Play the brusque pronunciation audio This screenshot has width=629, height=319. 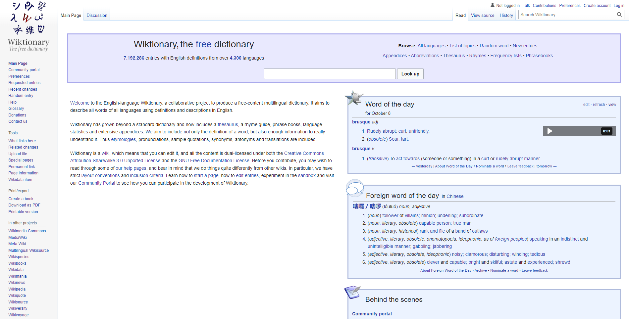pos(550,131)
